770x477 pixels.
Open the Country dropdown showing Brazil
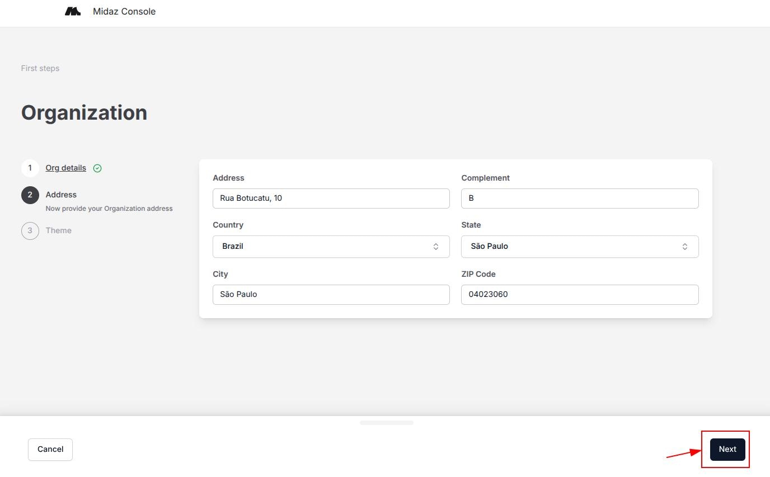click(331, 247)
